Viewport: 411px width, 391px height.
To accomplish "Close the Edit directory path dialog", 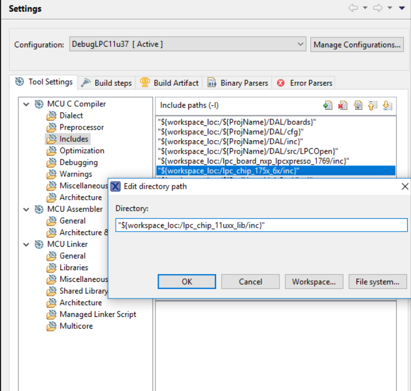I will coord(405,187).
